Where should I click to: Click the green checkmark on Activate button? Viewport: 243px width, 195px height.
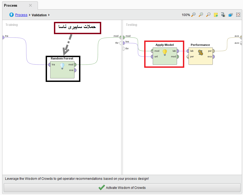[102, 188]
